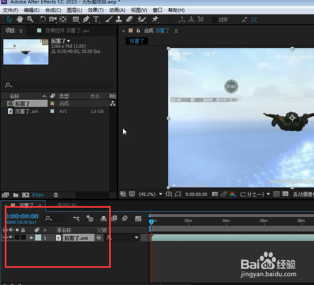This screenshot has width=314, height=285.
Task: Take a snapshot with the camera icon
Action: pyautogui.click(x=215, y=194)
